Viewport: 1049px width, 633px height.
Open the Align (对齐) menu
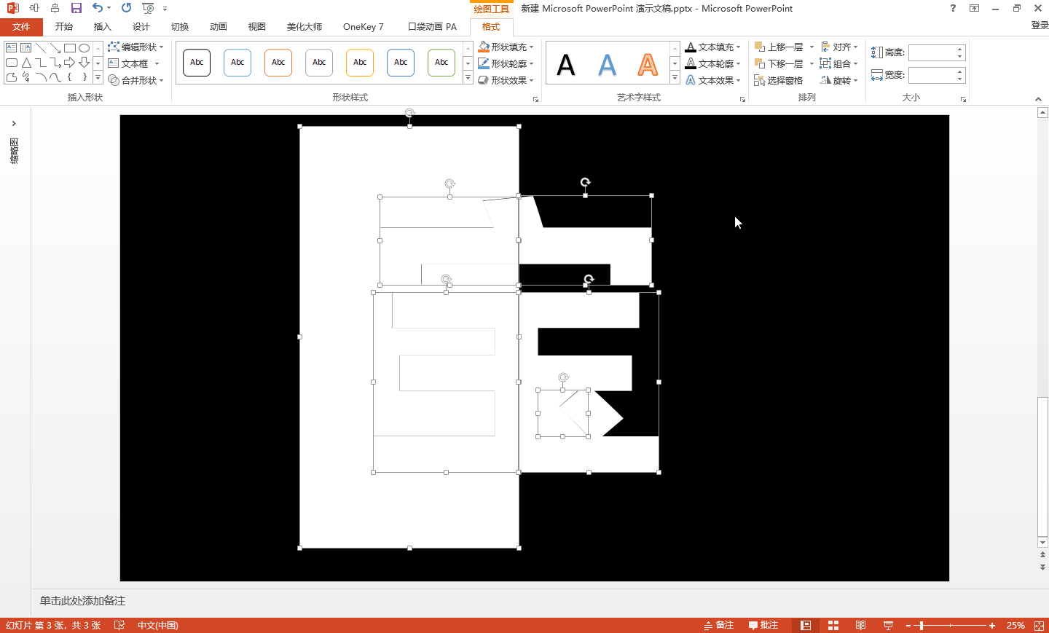point(839,47)
